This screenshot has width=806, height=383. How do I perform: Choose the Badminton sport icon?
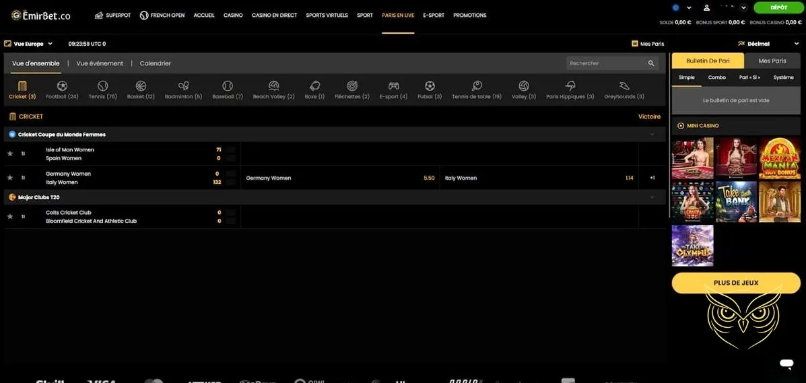click(183, 87)
